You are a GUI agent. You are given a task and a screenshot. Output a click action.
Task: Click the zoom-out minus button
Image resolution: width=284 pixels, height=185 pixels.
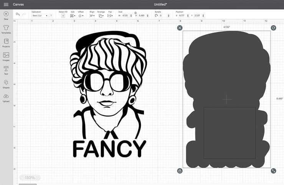pyautogui.click(x=21, y=178)
